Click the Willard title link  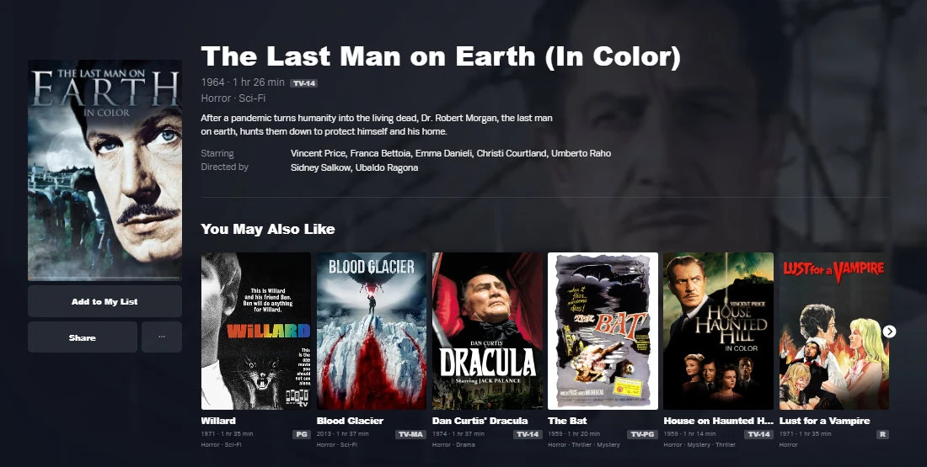[218, 421]
